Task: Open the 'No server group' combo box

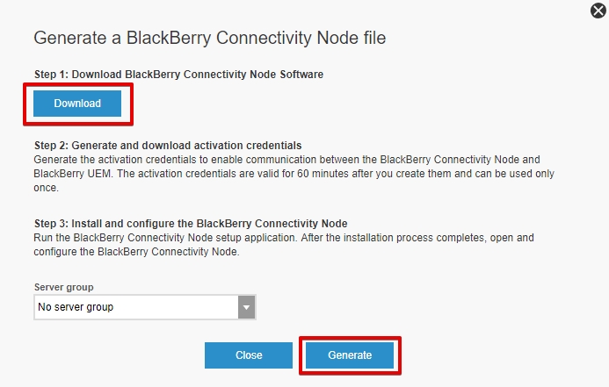Action: (x=136, y=307)
